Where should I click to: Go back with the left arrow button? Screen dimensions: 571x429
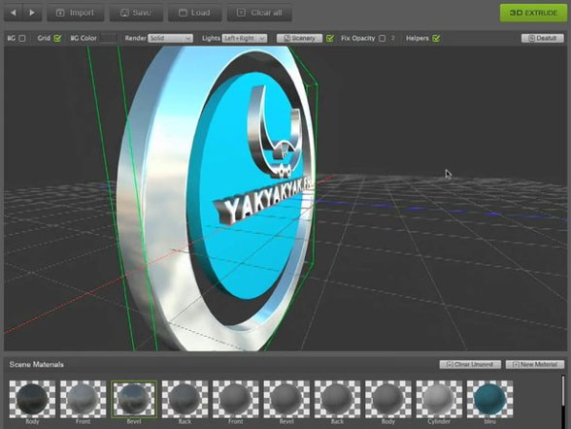14,13
